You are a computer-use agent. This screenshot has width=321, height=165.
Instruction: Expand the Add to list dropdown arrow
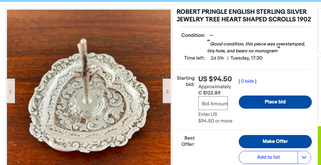pyautogui.click(x=304, y=157)
